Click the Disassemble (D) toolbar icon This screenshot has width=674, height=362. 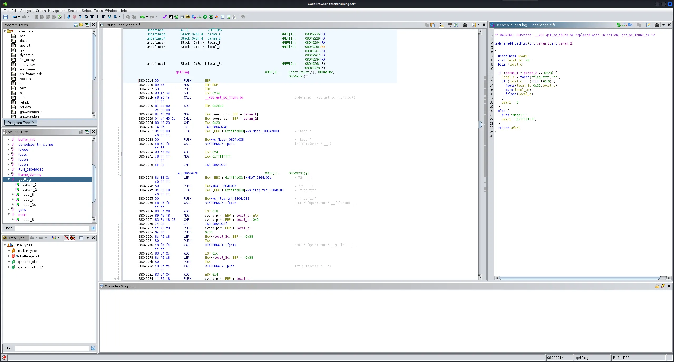point(86,17)
